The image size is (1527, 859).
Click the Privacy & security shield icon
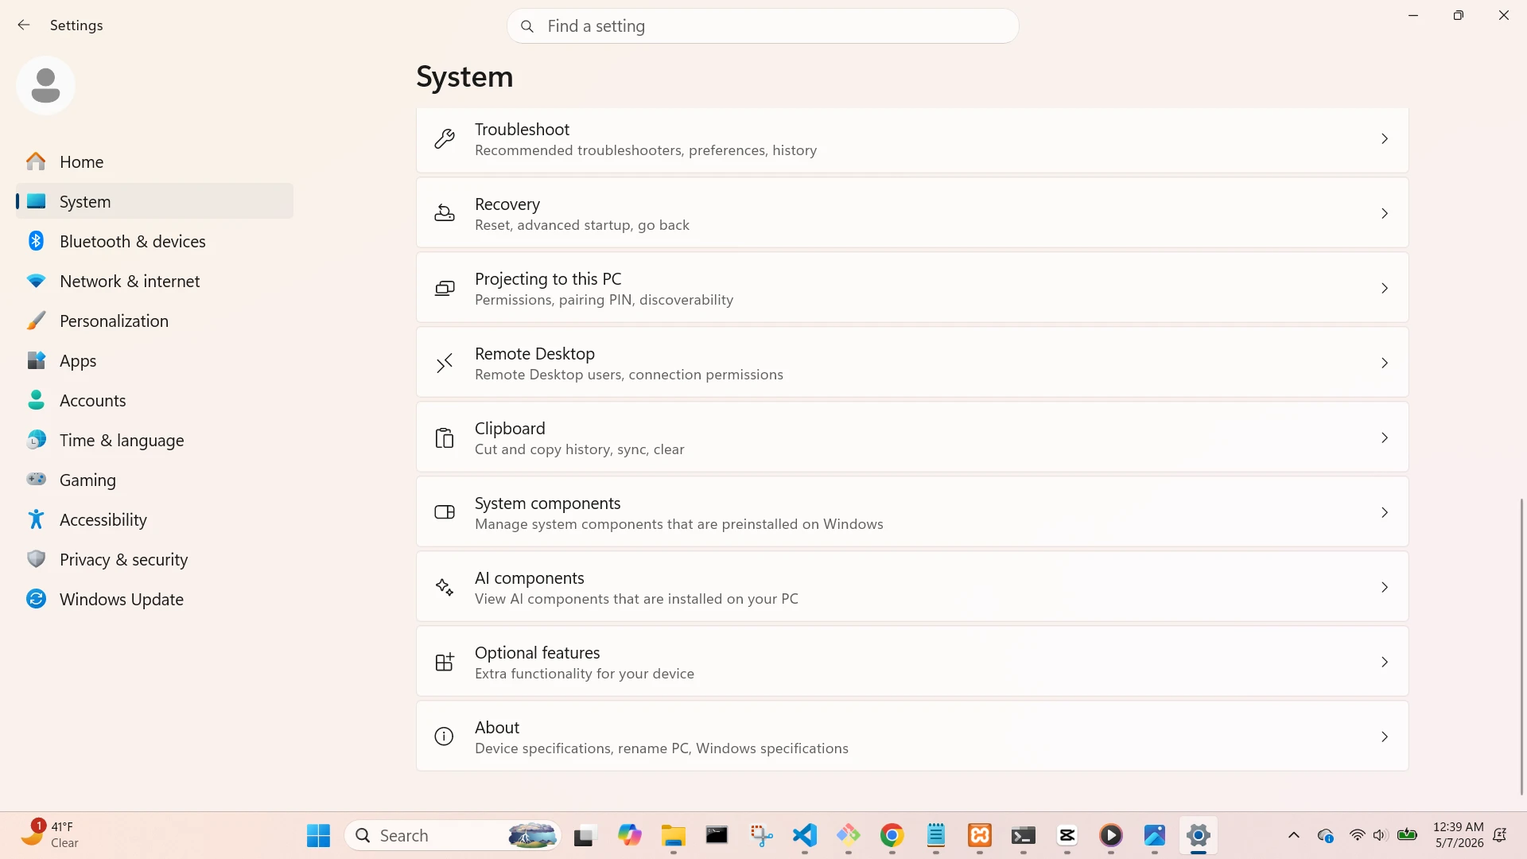click(36, 559)
